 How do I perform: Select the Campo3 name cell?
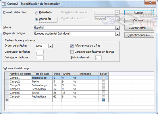coord(20,85)
